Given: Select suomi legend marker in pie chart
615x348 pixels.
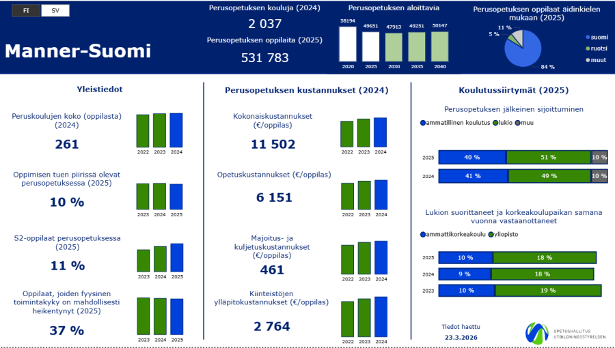Looking at the screenshot, I should point(588,37).
